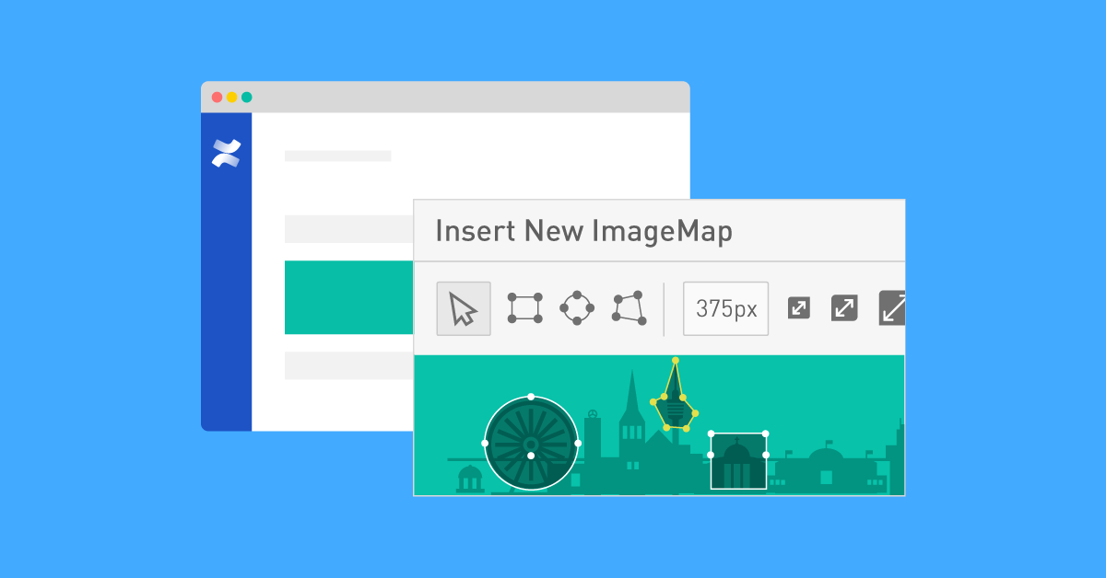Click the Confluence logo in the sidebar
The width and height of the screenshot is (1106, 578).
(226, 152)
